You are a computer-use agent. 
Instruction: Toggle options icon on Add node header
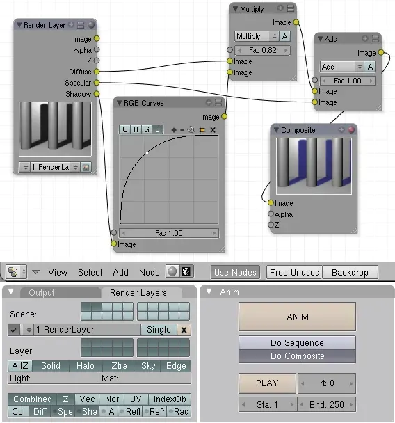[376, 39]
